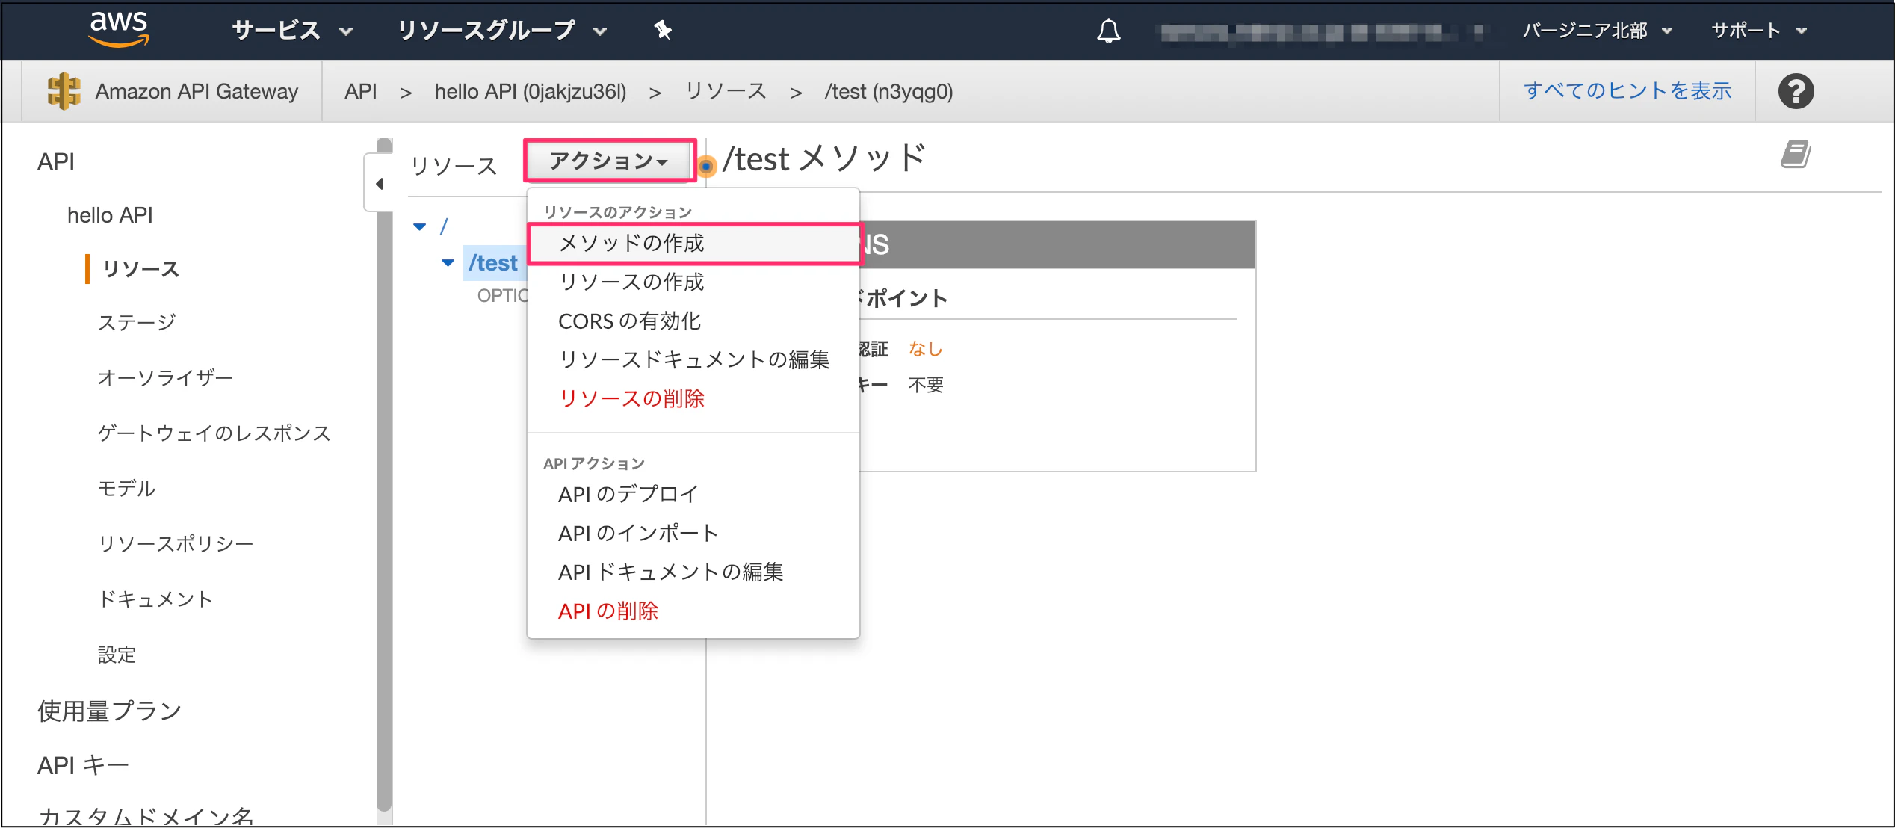Screen dimensions: 1895x828
Task: Select メソッドの作成 from the menu
Action: [x=694, y=243]
